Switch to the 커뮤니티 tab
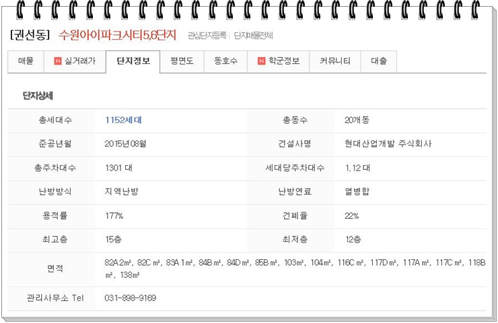This screenshot has width=498, height=323. (x=335, y=61)
